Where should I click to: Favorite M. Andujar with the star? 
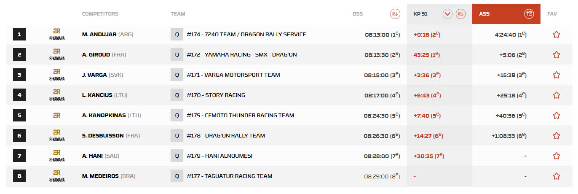(556, 35)
